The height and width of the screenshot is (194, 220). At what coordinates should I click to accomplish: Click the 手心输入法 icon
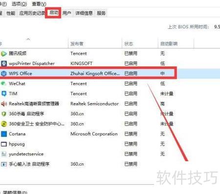click(x=4, y=164)
